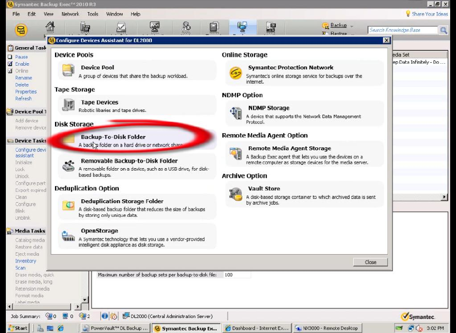Click the Search Knowledge Base field
This screenshot has width=456, height=333.
point(403,30)
